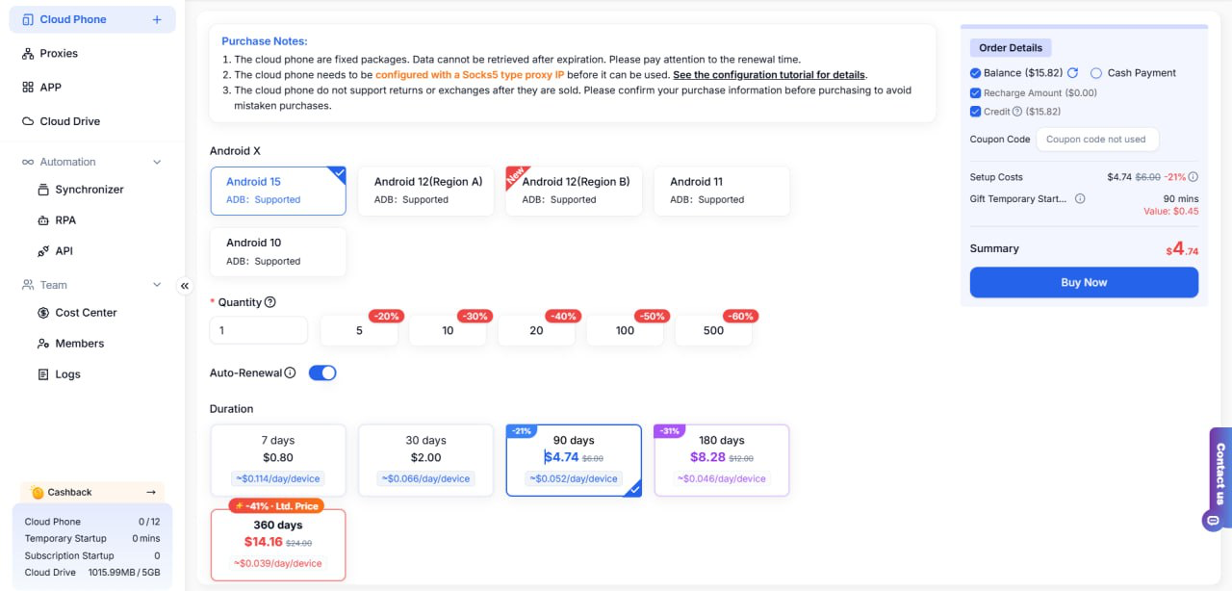Click the balance refresh icon
1232x591 pixels.
click(x=1072, y=73)
